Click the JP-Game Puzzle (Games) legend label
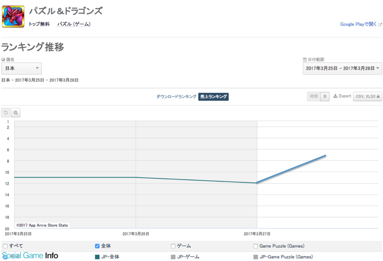383x261 pixels. point(286,257)
